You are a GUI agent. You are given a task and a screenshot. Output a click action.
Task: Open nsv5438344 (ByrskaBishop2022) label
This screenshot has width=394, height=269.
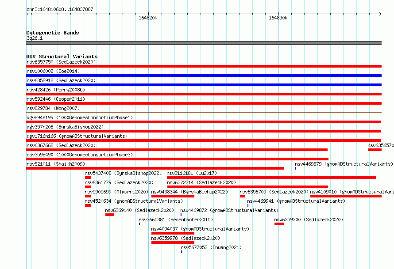click(x=189, y=192)
